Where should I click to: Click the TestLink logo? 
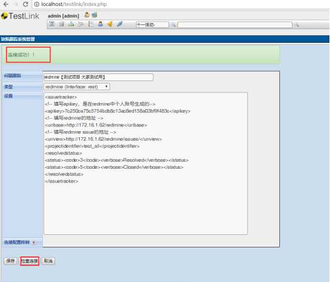(x=20, y=16)
